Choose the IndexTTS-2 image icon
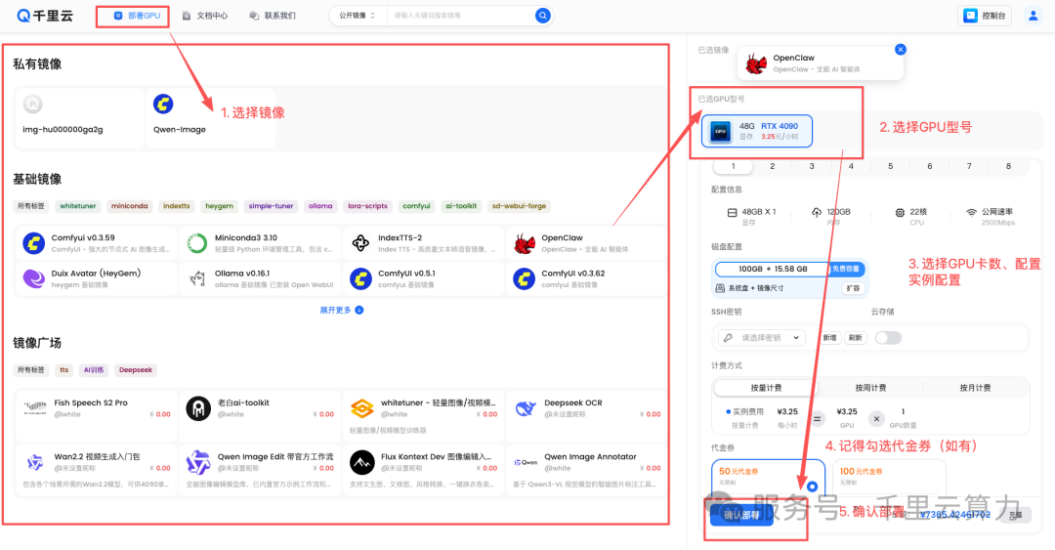Image resolution: width=1055 pixels, height=550 pixels. tap(360, 243)
